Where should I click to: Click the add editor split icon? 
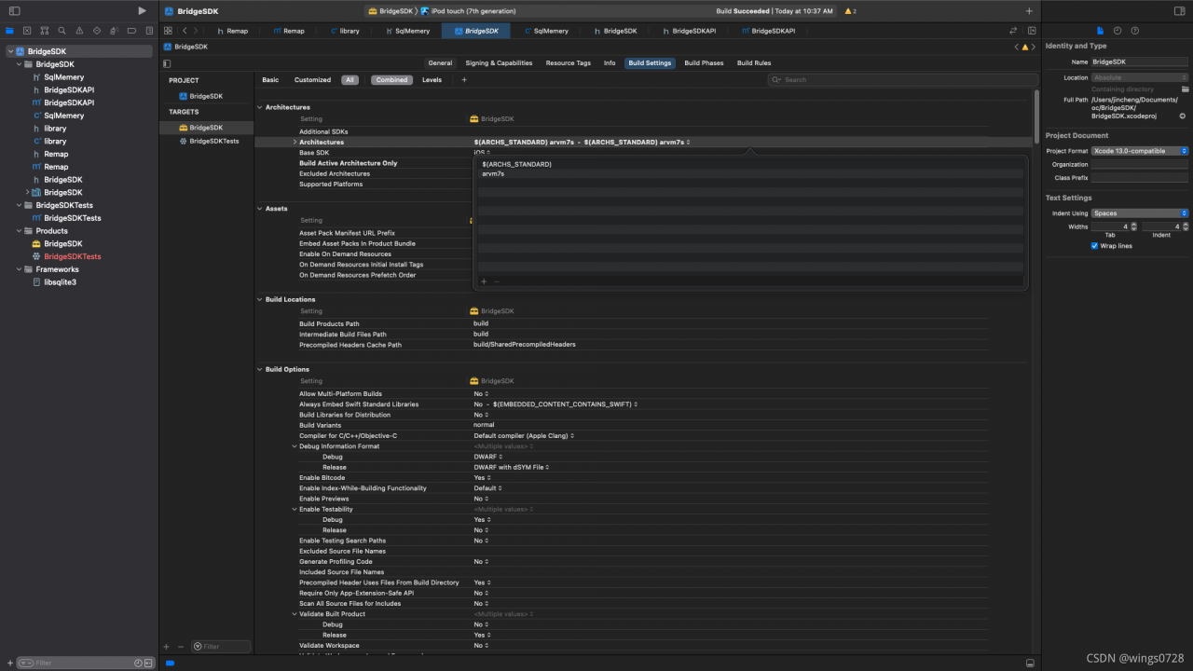1031,31
